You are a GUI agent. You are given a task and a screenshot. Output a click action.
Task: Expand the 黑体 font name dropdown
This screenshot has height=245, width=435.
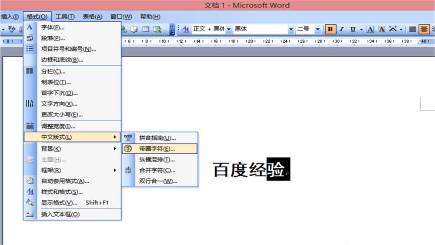(x=291, y=29)
